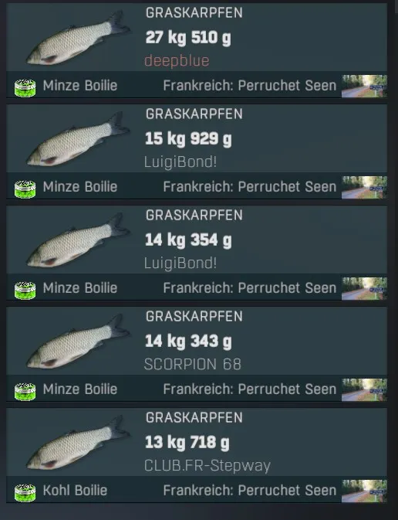Click the 27 kg 510 g weight text
Viewport: 398px width, 520px height.
click(188, 38)
